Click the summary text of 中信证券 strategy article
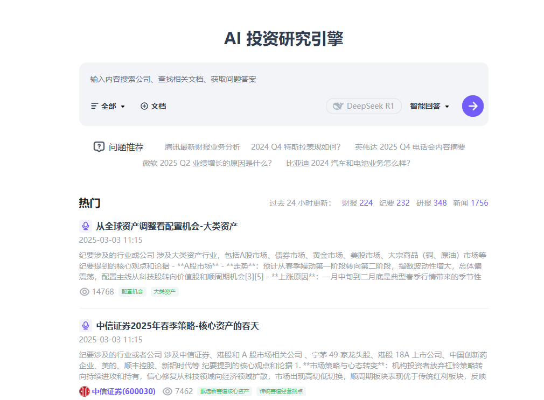 point(283,366)
